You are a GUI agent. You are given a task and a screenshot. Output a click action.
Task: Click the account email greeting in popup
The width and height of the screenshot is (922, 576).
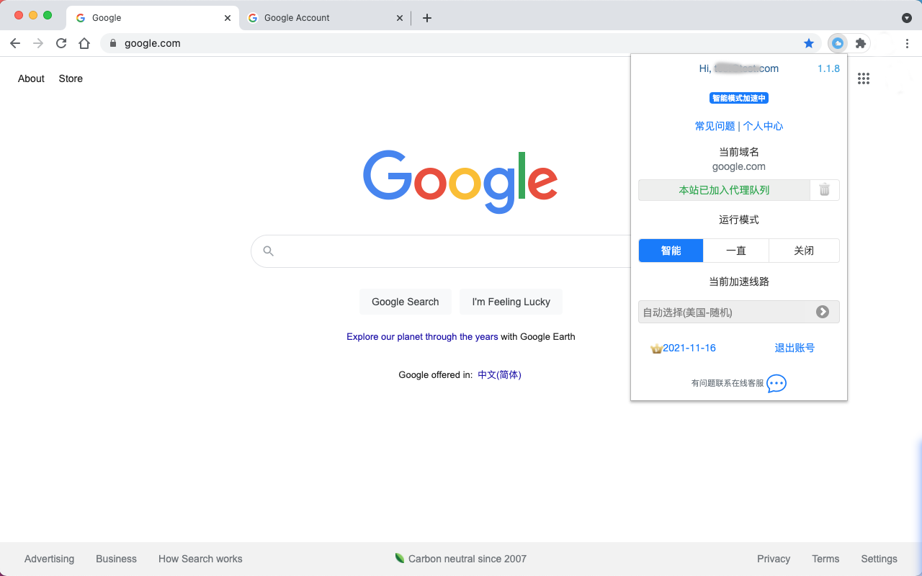[x=739, y=68]
